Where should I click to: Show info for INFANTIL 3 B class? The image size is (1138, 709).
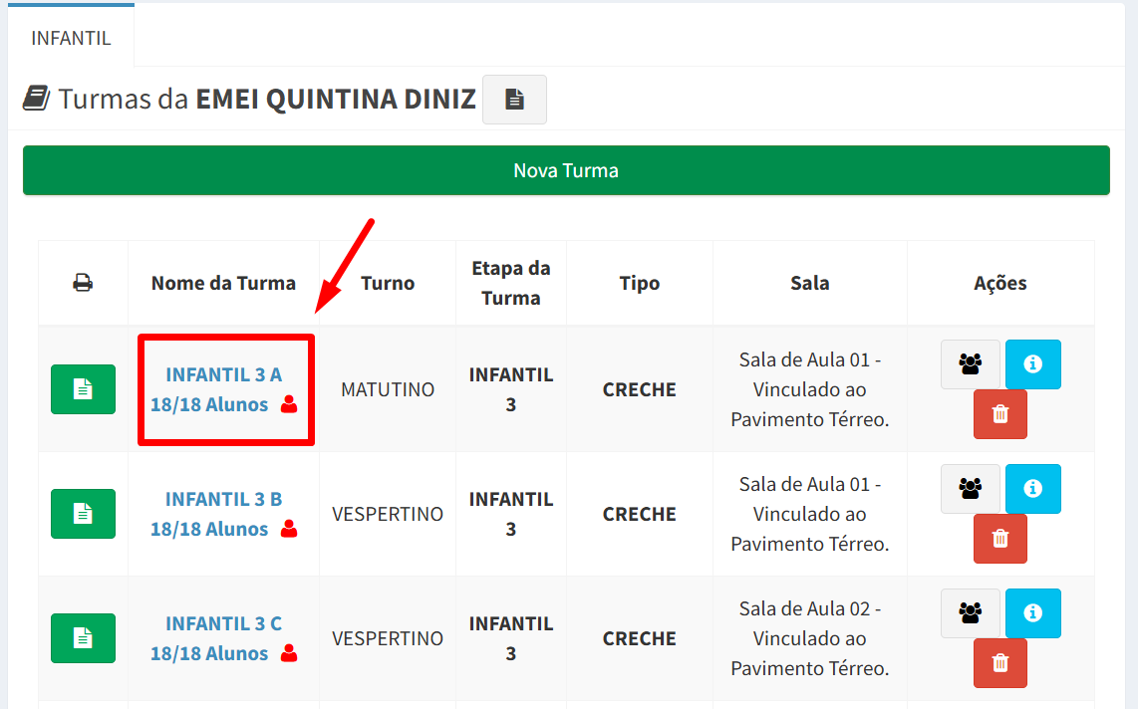1032,489
